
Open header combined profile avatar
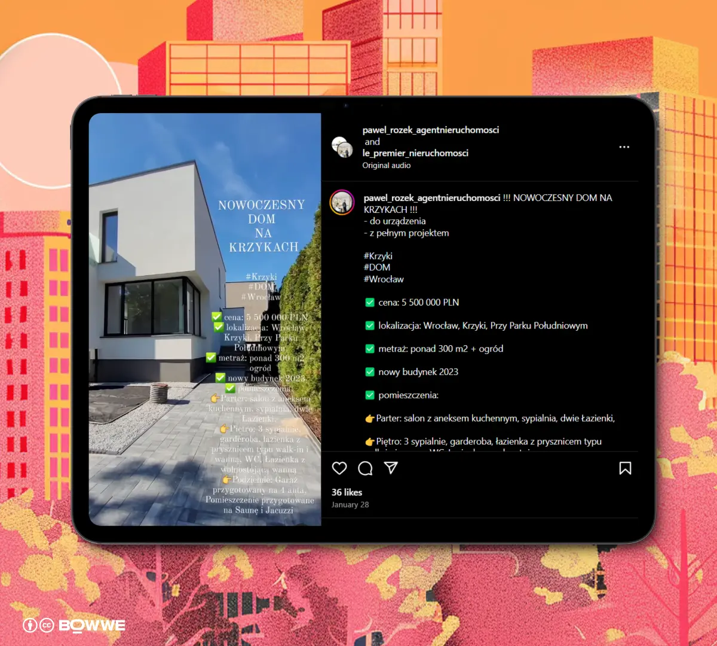pyautogui.click(x=342, y=147)
